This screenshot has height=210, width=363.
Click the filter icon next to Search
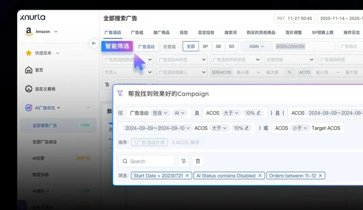point(184,161)
